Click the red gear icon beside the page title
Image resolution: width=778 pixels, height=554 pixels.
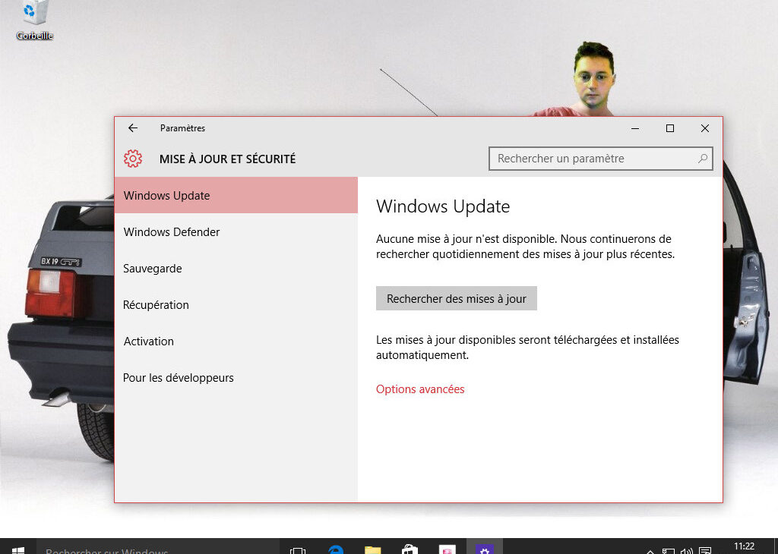pyautogui.click(x=133, y=159)
